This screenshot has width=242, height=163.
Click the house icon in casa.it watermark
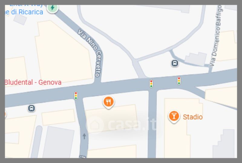pyautogui.click(x=95, y=125)
